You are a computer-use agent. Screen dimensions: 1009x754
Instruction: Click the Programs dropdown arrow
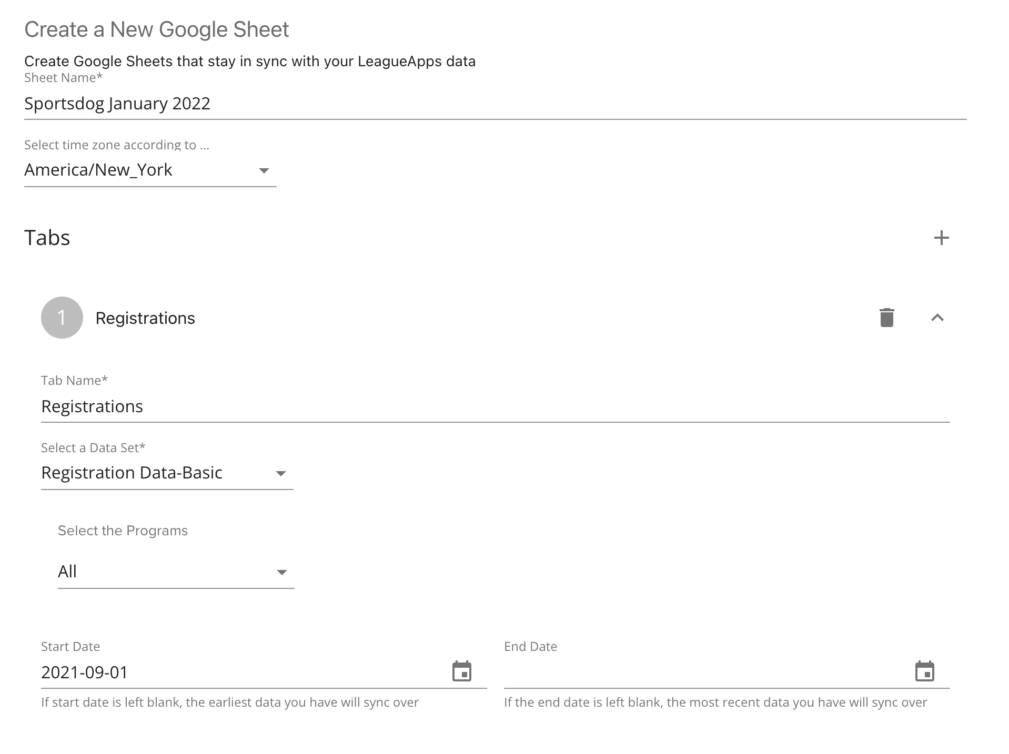point(282,572)
